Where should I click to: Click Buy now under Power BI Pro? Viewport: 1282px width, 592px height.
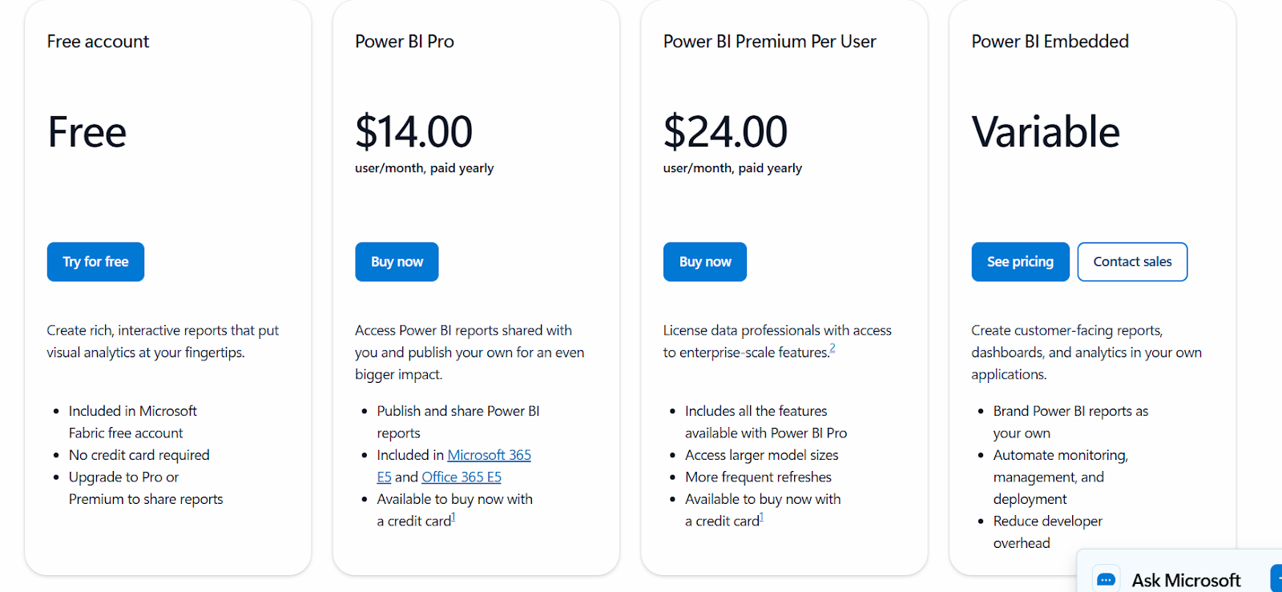click(397, 262)
